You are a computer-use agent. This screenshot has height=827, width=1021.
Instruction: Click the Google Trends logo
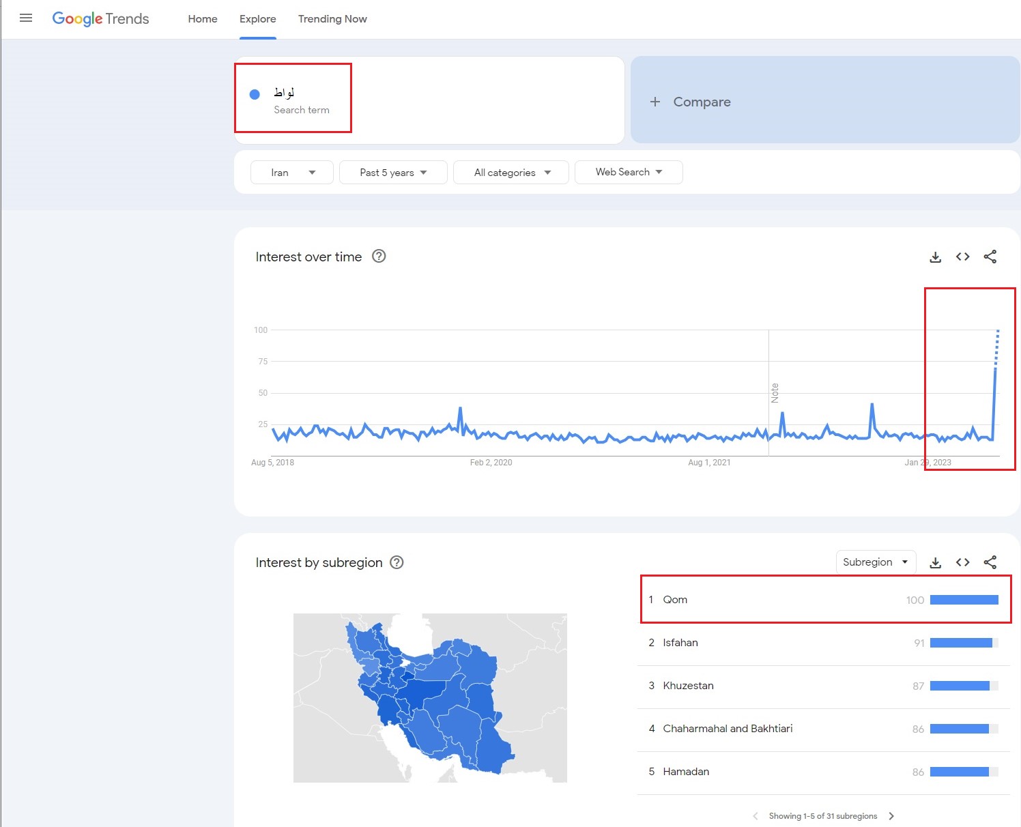[x=100, y=18]
